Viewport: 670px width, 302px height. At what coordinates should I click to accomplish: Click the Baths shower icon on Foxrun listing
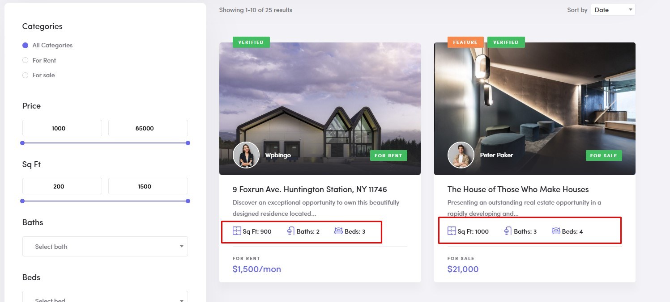click(x=290, y=231)
